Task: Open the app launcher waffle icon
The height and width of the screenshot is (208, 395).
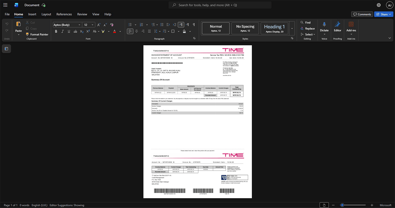Action: [5, 5]
